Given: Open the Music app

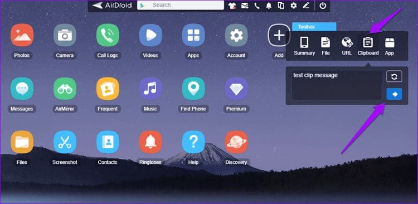Looking at the screenshot, I should coord(150,89).
